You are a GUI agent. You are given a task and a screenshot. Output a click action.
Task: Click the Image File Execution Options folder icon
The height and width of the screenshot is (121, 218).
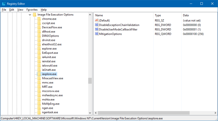point(35,15)
